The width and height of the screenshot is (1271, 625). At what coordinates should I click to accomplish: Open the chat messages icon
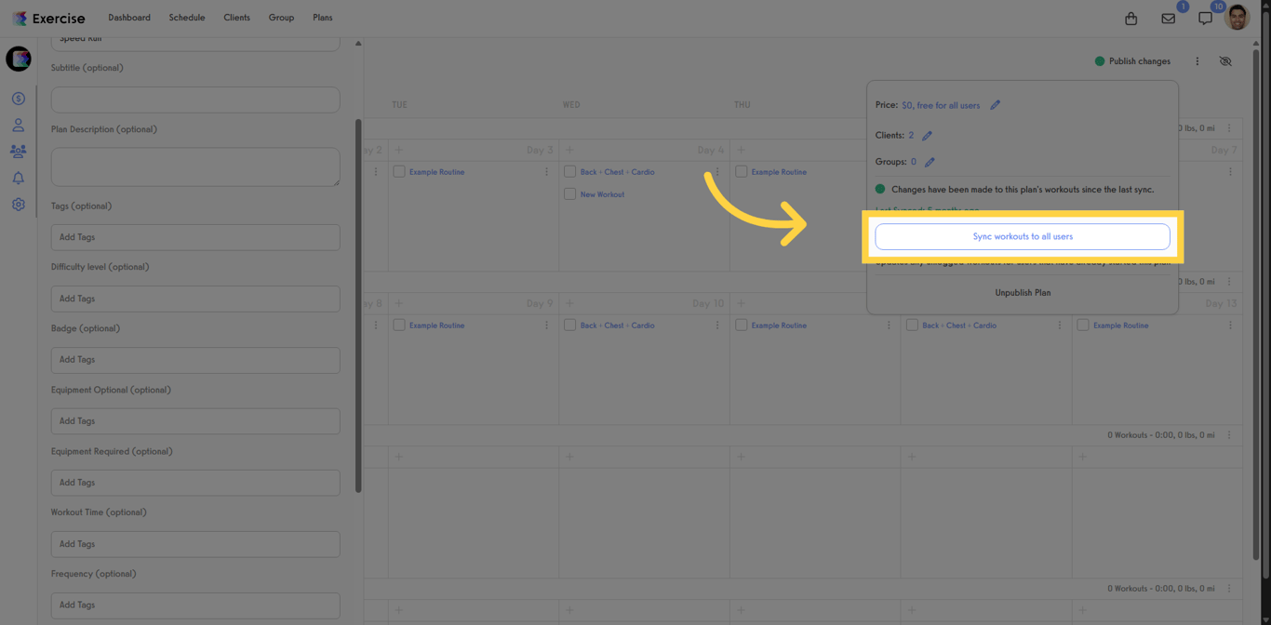pyautogui.click(x=1205, y=19)
